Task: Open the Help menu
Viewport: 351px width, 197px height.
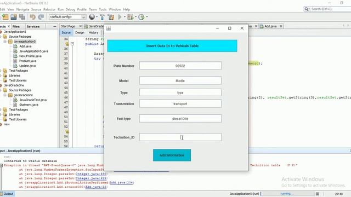Action: coord(127,9)
